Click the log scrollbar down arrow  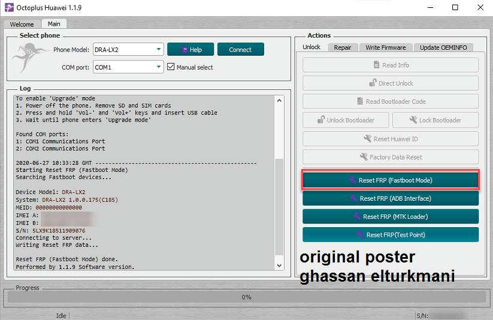279,265
